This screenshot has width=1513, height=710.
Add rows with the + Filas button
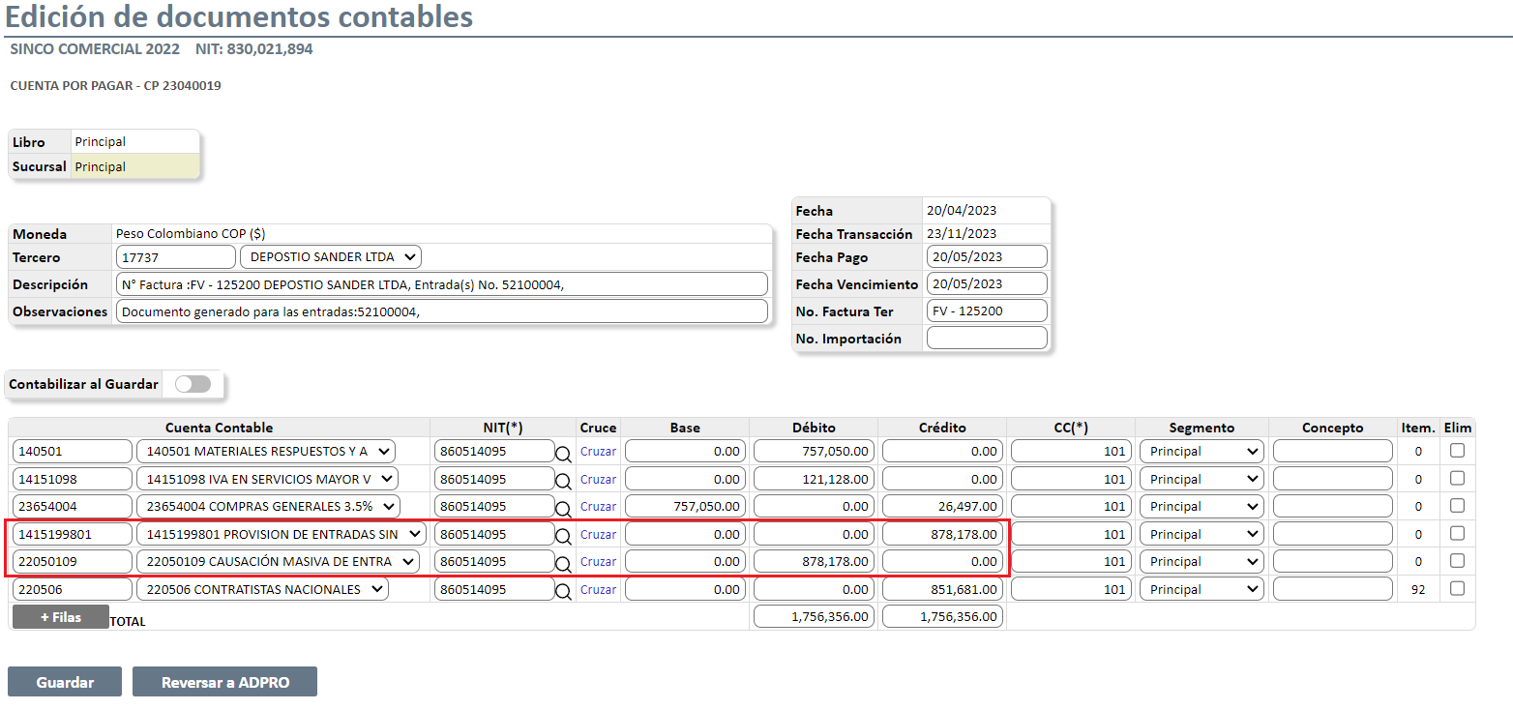[61, 617]
